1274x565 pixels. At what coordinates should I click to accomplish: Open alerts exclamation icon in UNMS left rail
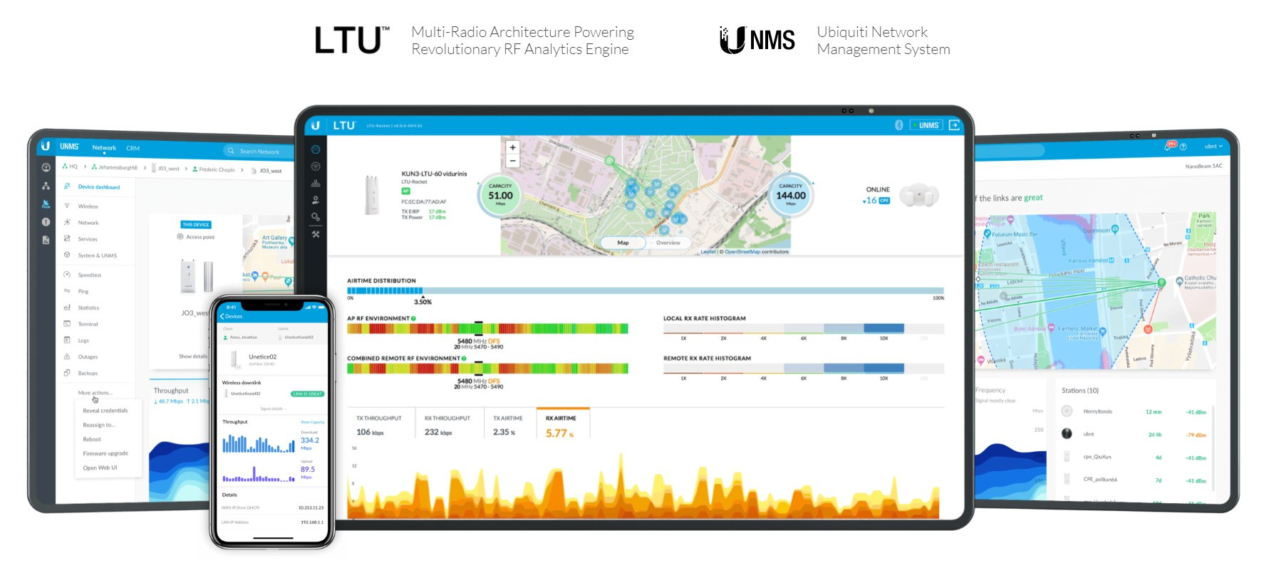(46, 222)
